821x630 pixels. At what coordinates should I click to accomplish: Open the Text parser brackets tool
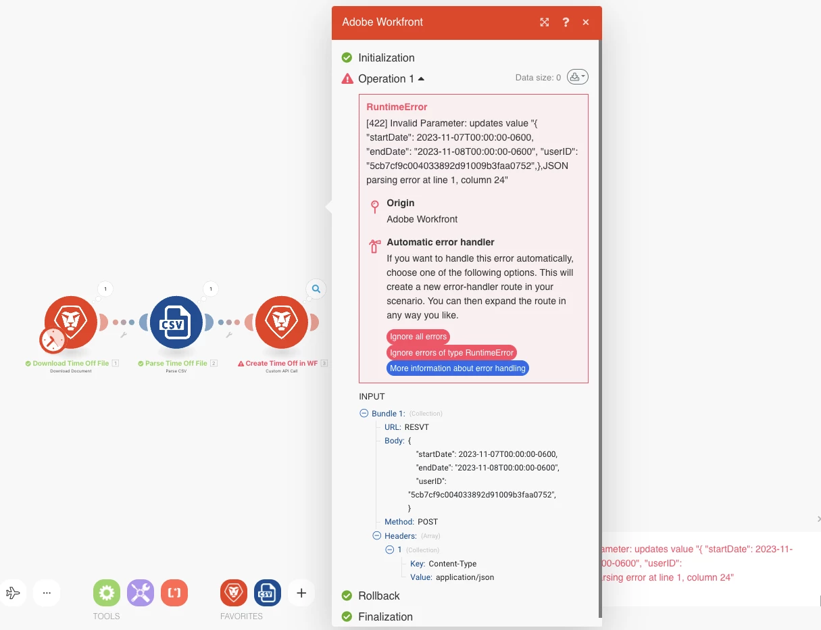click(174, 593)
